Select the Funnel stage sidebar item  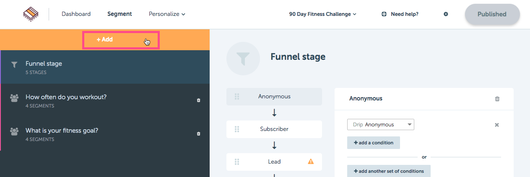[x=105, y=67]
